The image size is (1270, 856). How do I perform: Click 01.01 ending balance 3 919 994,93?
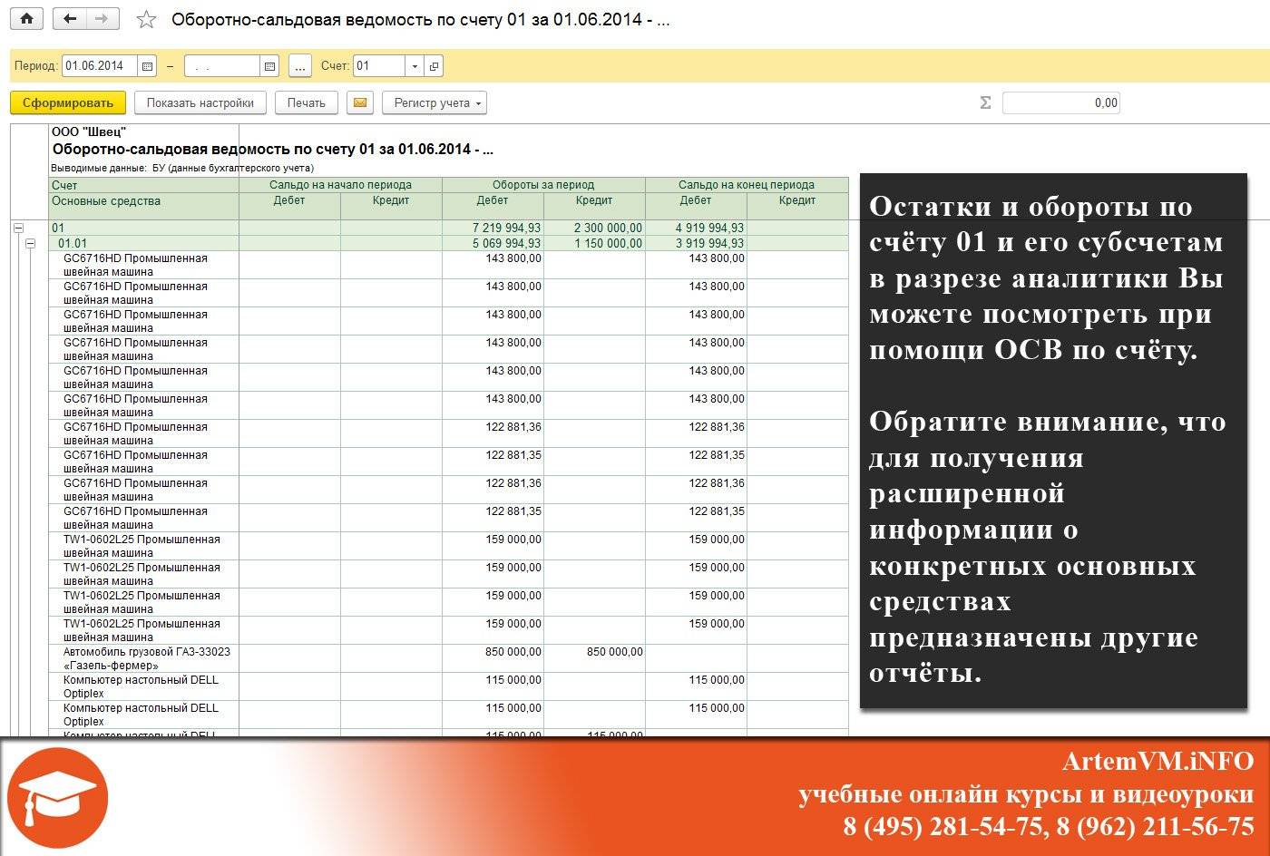coord(709,243)
